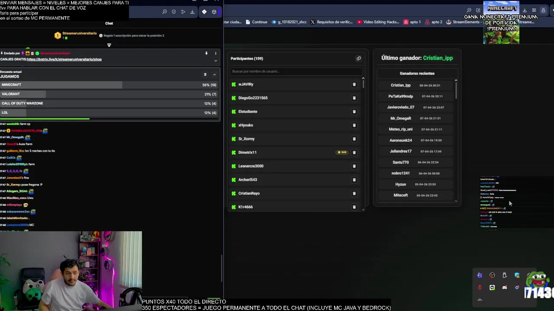Screen dimensions: 554x311
Task: Click the red download arrow tray icon
Action: 480,287
